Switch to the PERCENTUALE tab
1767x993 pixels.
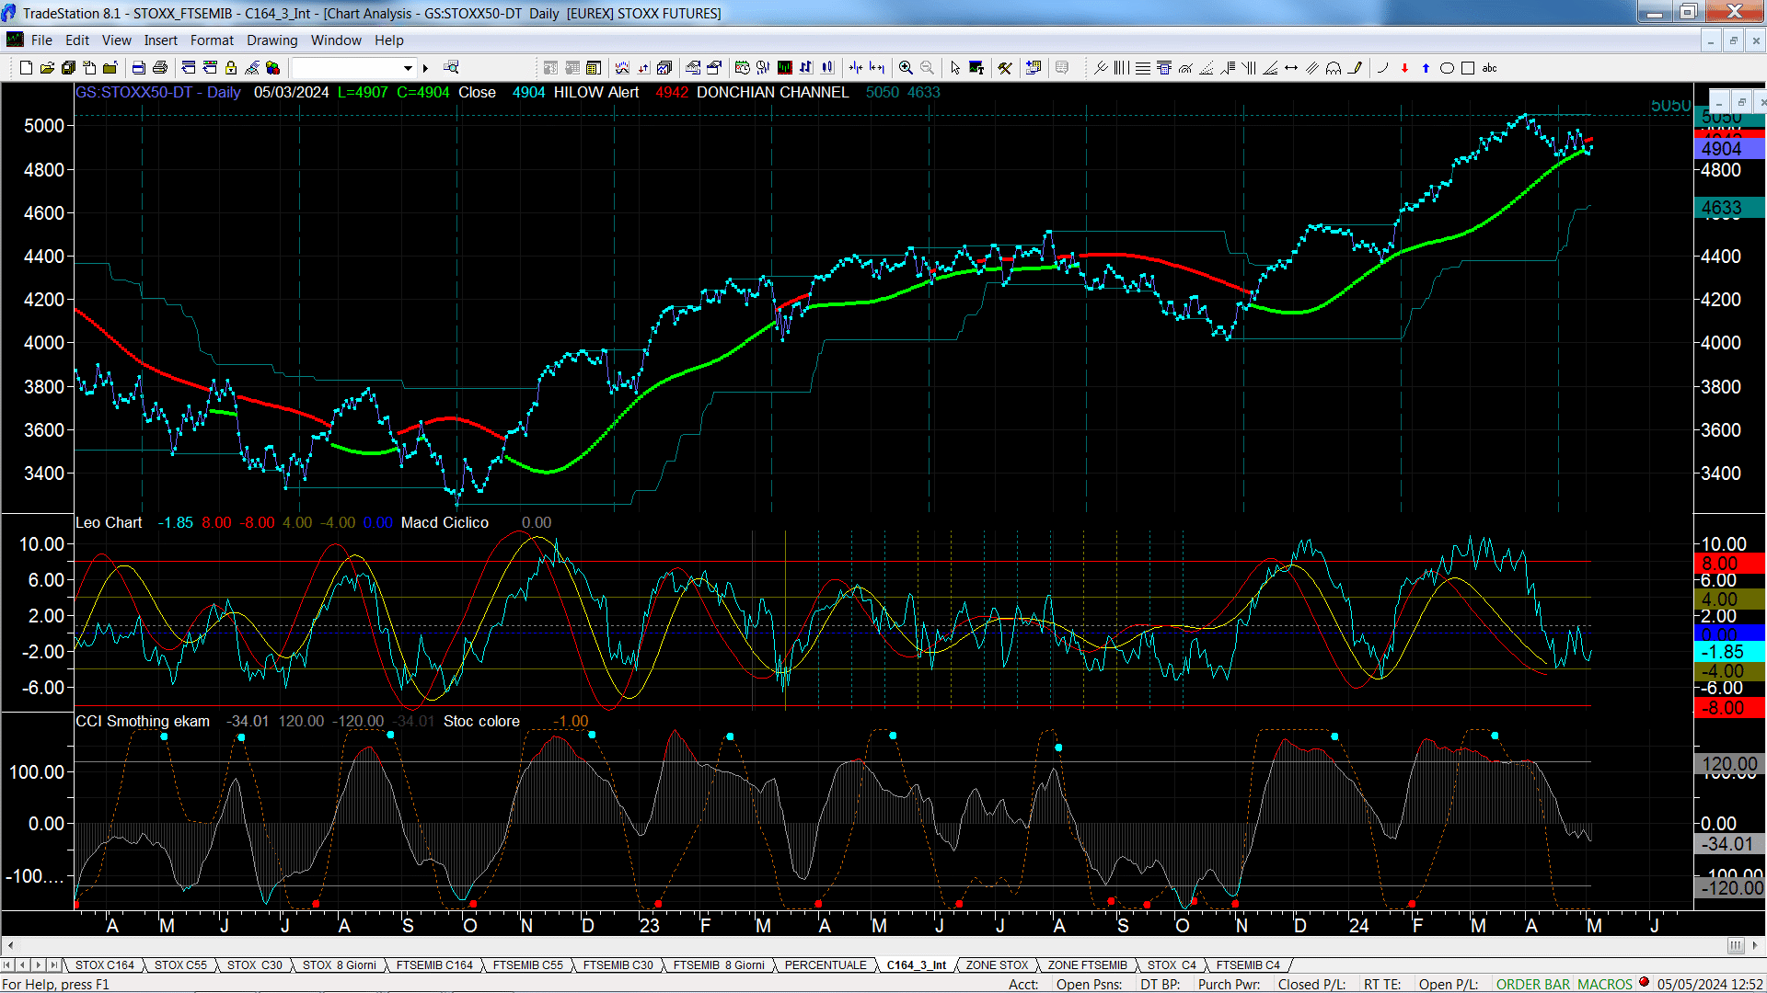826,965
